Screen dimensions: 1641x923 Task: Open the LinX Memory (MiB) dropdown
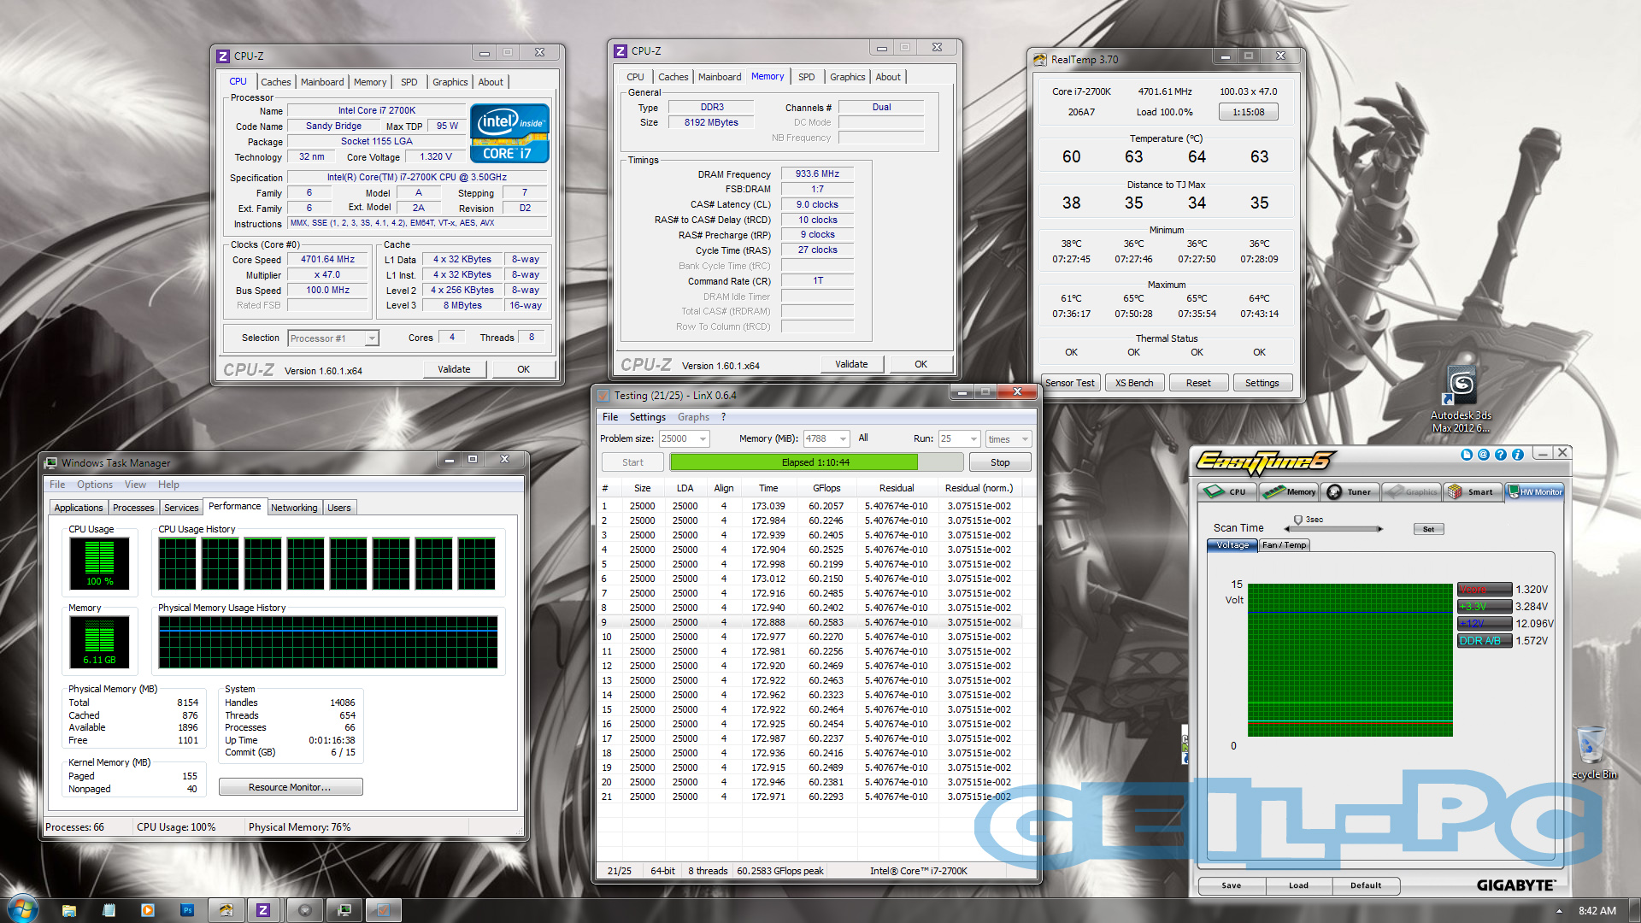[843, 439]
